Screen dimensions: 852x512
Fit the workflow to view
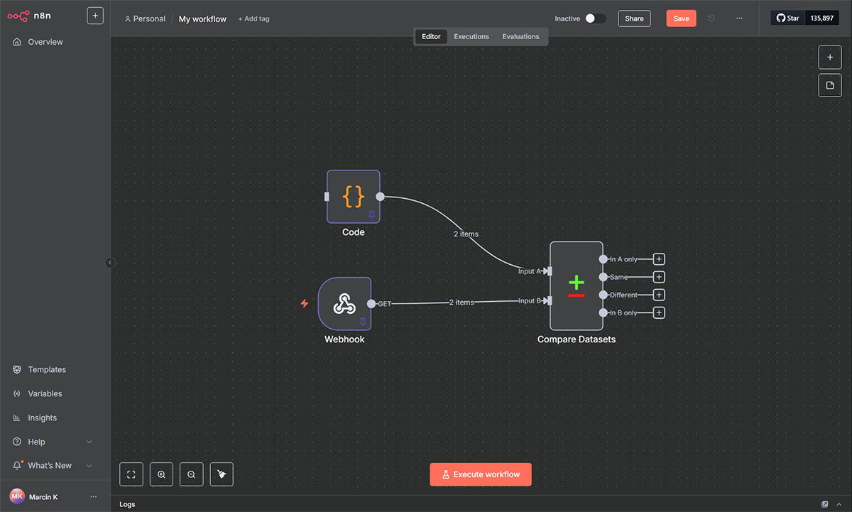131,474
